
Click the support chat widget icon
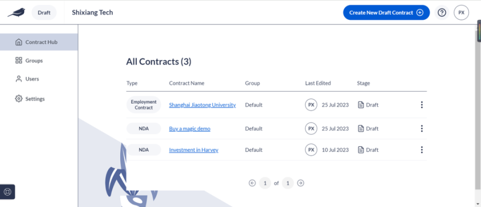[8, 191]
